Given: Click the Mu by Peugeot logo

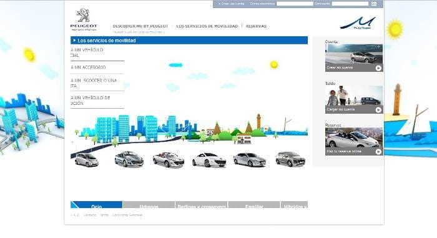Looking at the screenshot, I should [358, 23].
